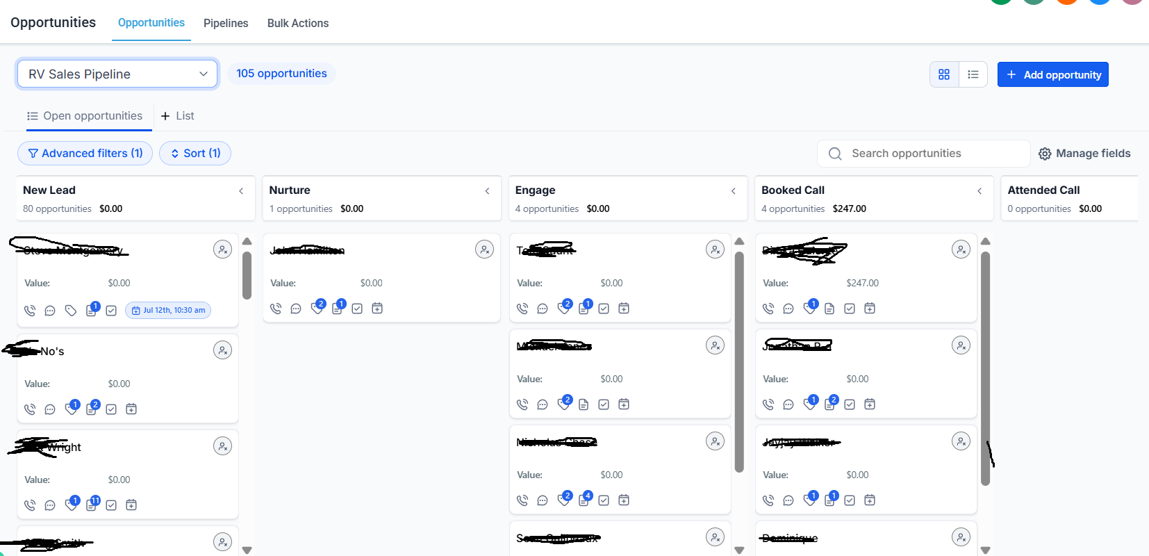Open tasks checkbox icon on Jul 12th appointment card
Screen dimensions: 1149x556
[111, 311]
